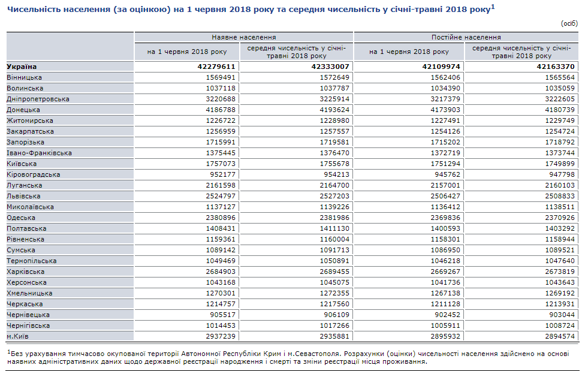
Task: Click the population table title heading
Action: (x=249, y=10)
